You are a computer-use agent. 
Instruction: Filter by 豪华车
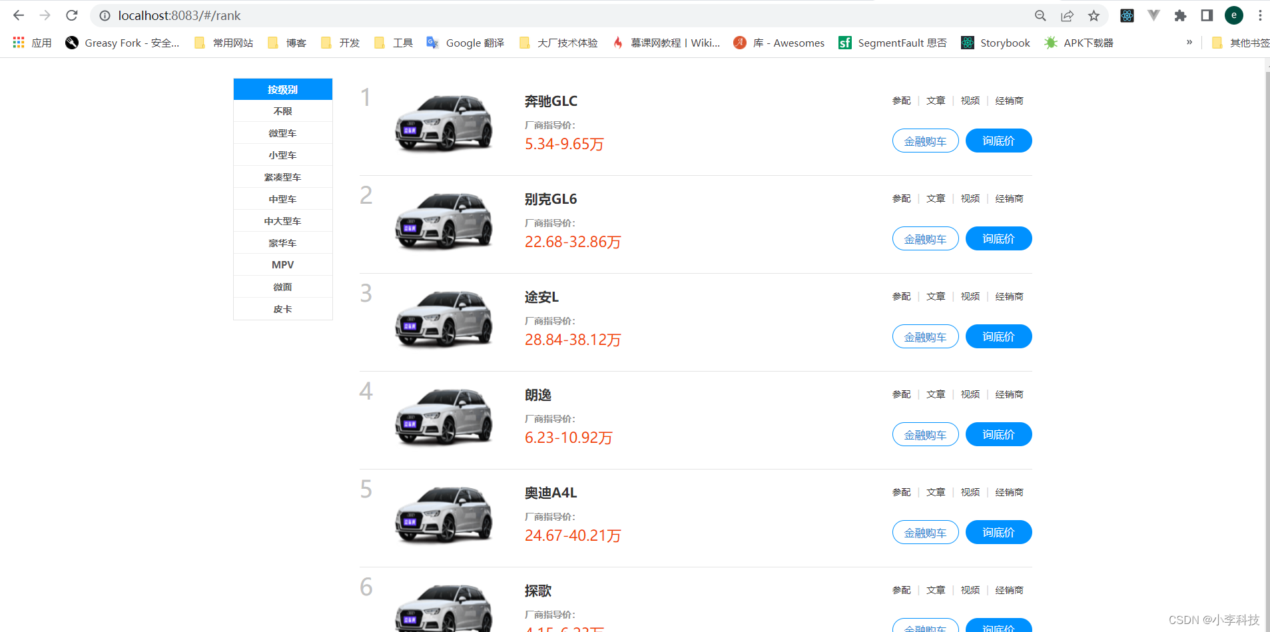283,243
